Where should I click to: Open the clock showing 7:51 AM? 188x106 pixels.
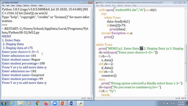(181, 103)
